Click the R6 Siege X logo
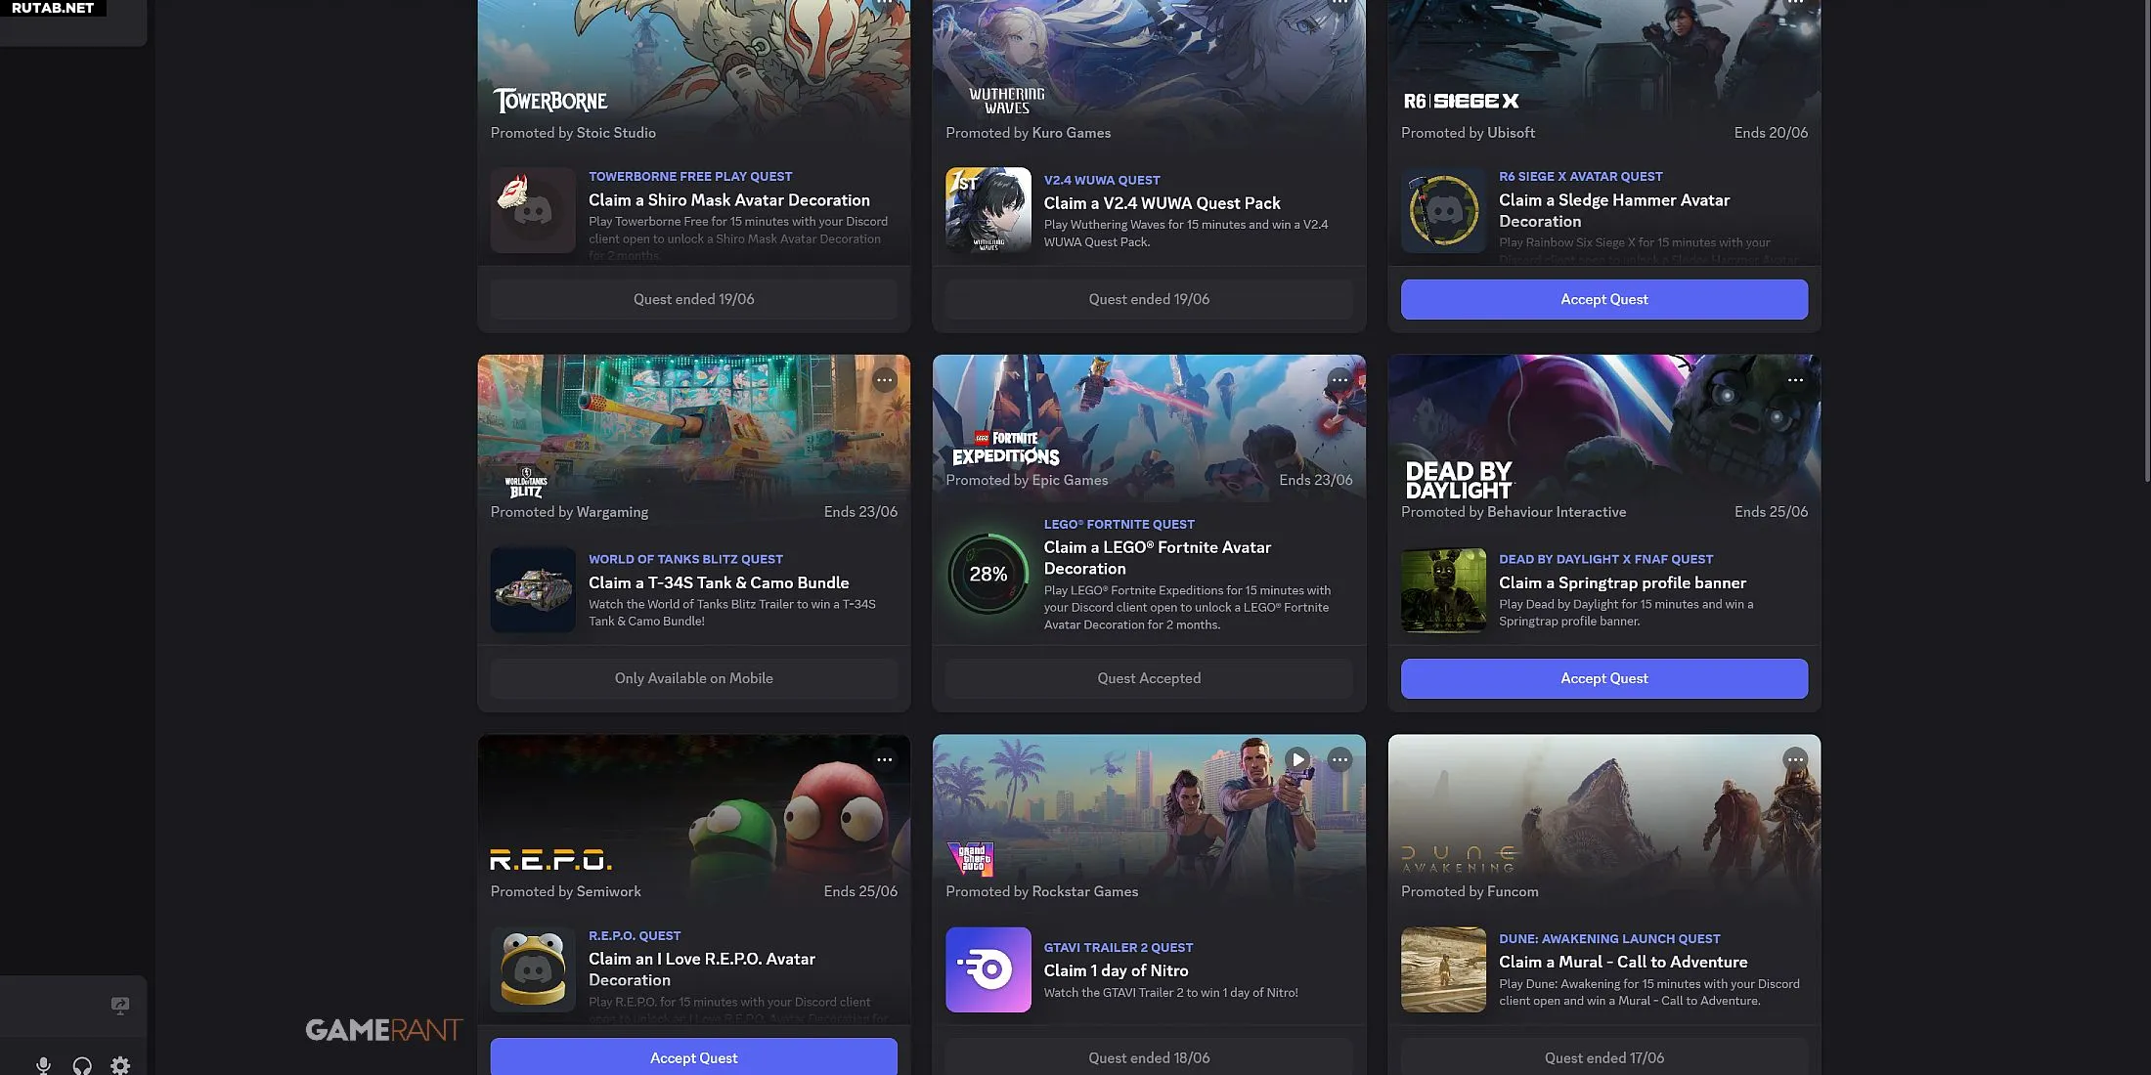Screen dimensions: 2151x1075 1461,101
